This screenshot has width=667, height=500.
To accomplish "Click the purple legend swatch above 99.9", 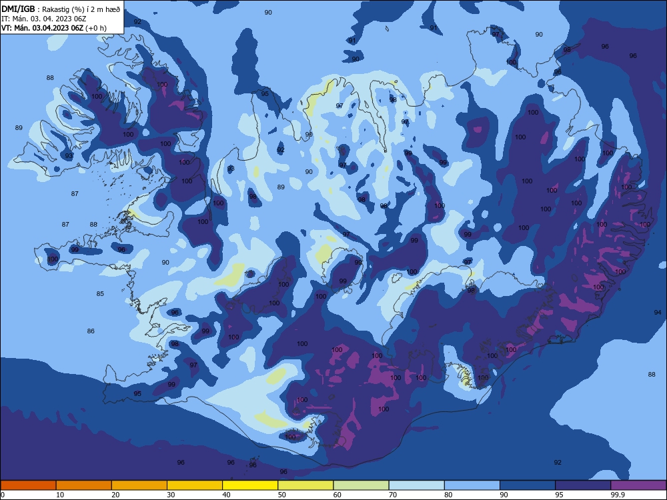I will (x=638, y=485).
